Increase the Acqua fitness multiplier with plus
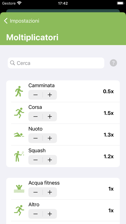 click(x=50, y=192)
